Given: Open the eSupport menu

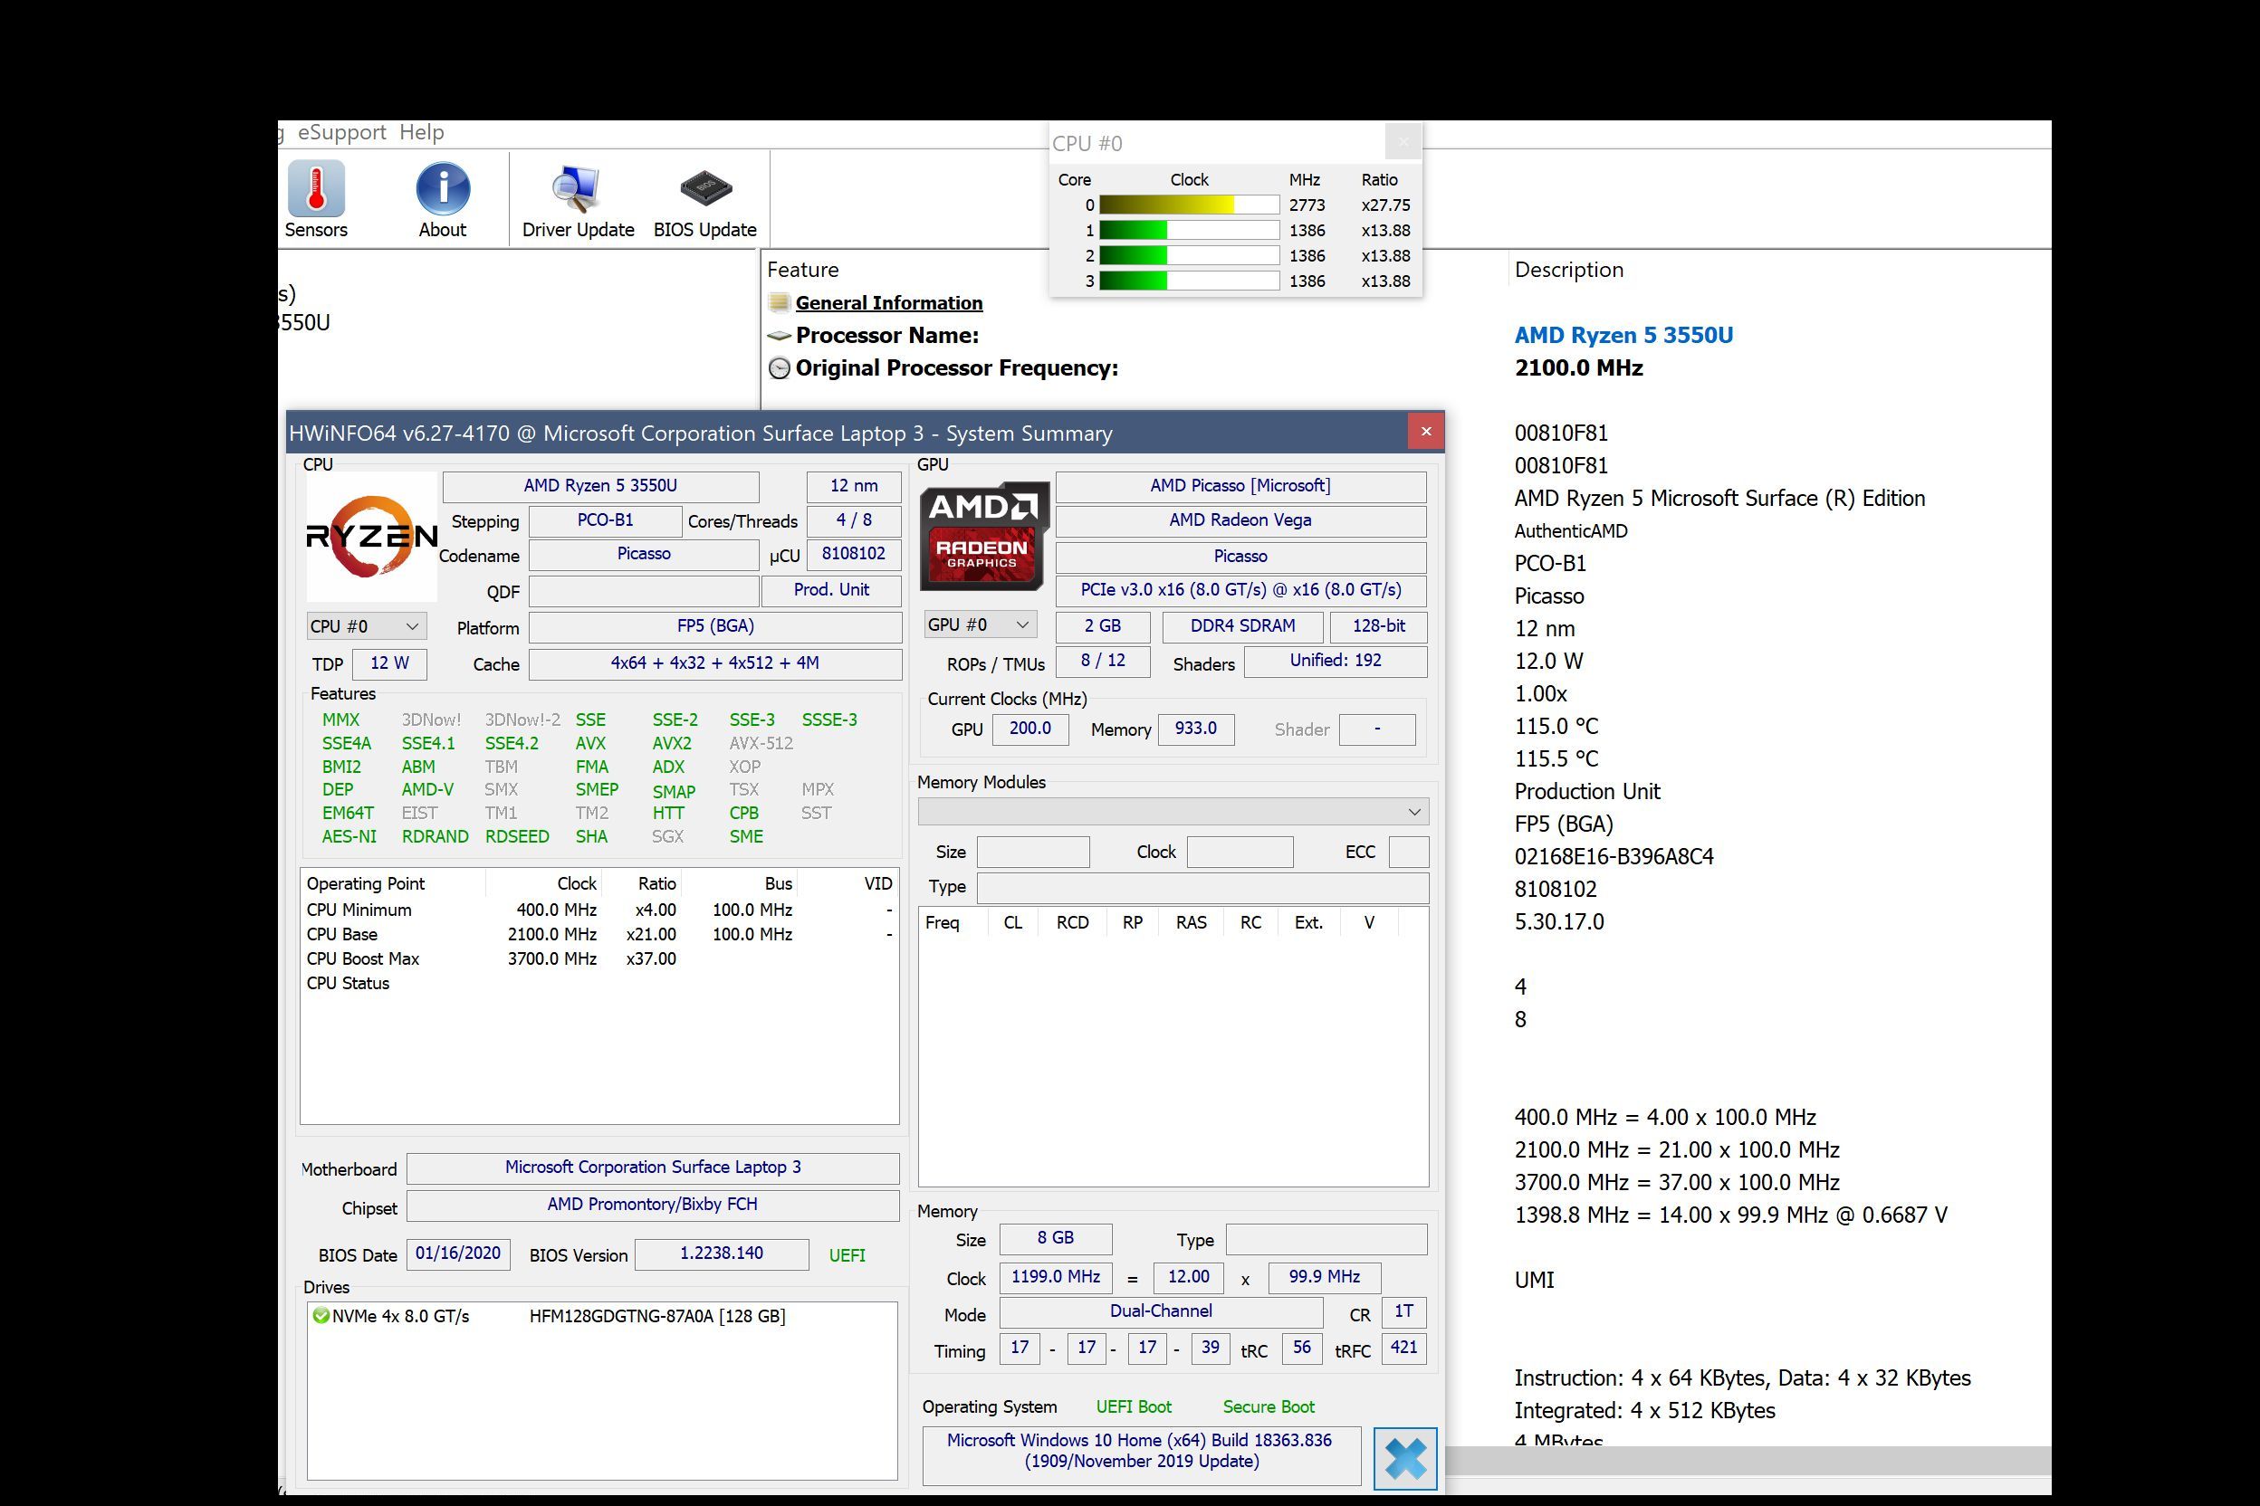Looking at the screenshot, I should (x=341, y=132).
